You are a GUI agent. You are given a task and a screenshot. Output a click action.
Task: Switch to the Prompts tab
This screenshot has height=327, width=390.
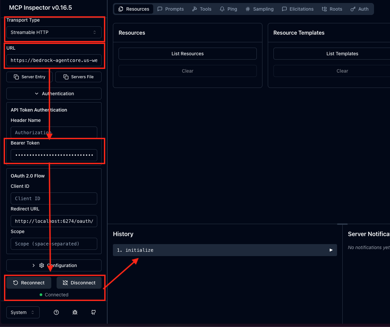point(171,9)
